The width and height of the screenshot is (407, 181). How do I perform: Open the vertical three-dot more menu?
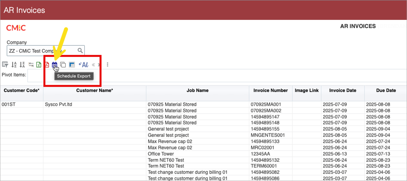click(x=107, y=65)
